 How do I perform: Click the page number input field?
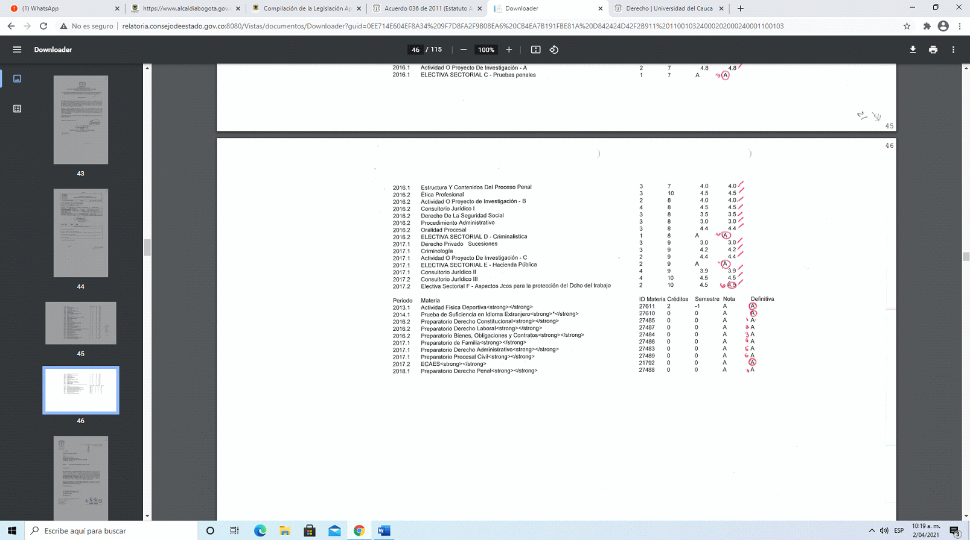415,49
